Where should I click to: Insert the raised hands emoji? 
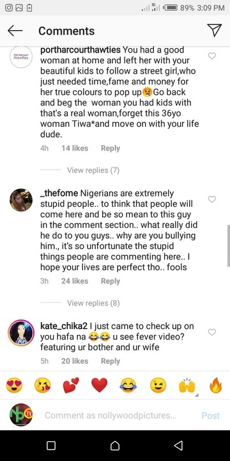coord(187,385)
